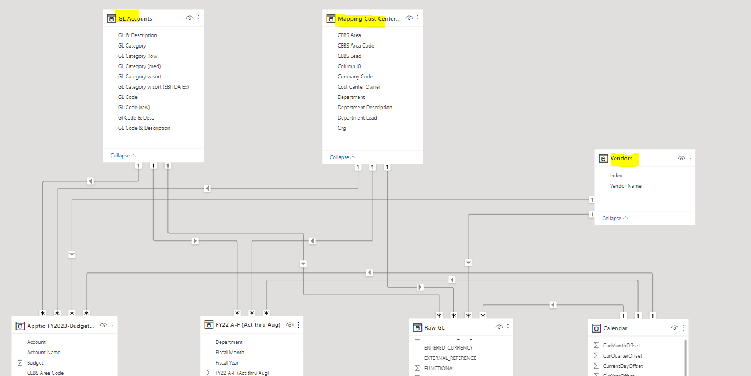This screenshot has height=376, width=751.
Task: Select the Fiscal Month field
Action: [x=230, y=353]
